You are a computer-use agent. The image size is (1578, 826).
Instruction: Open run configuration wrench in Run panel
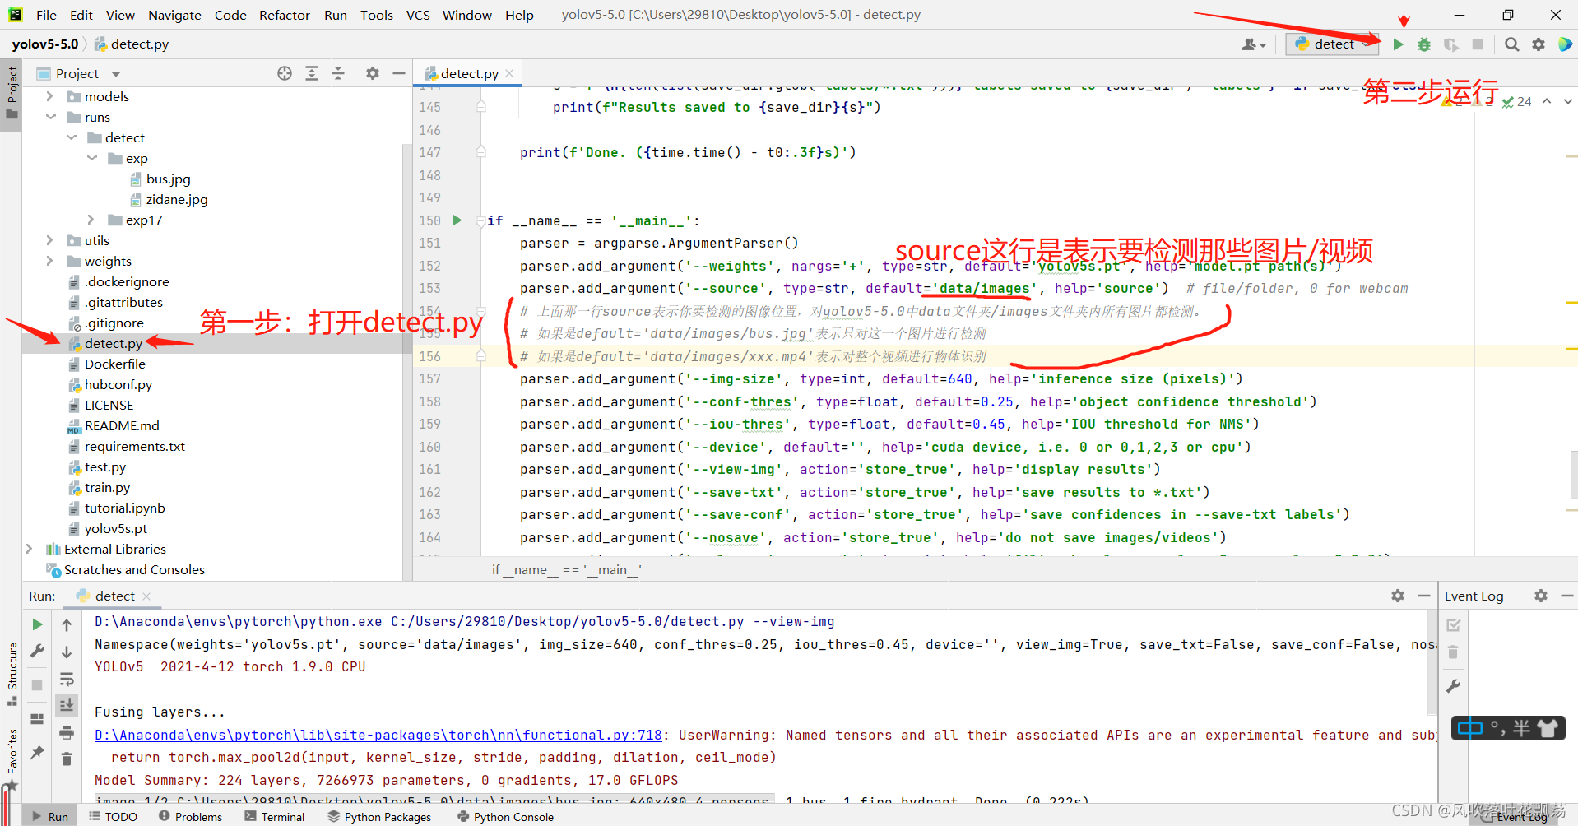click(x=37, y=652)
